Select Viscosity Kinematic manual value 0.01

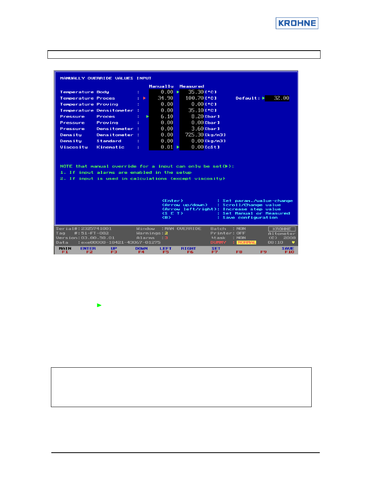click(x=161, y=147)
